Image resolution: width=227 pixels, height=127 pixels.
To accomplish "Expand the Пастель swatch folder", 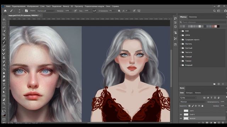I will pyautogui.click(x=181, y=44).
